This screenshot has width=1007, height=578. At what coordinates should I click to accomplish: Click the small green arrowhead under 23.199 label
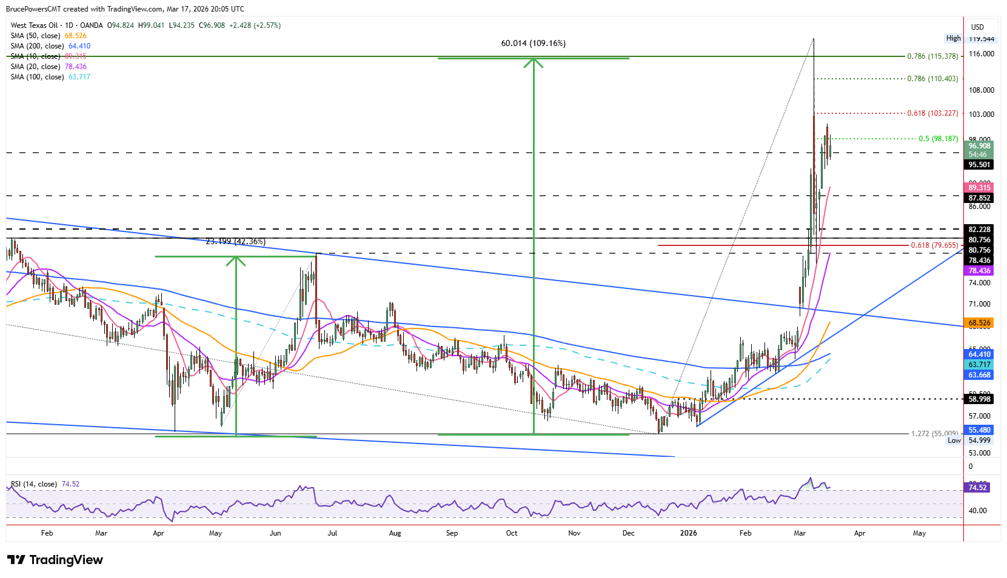(236, 261)
